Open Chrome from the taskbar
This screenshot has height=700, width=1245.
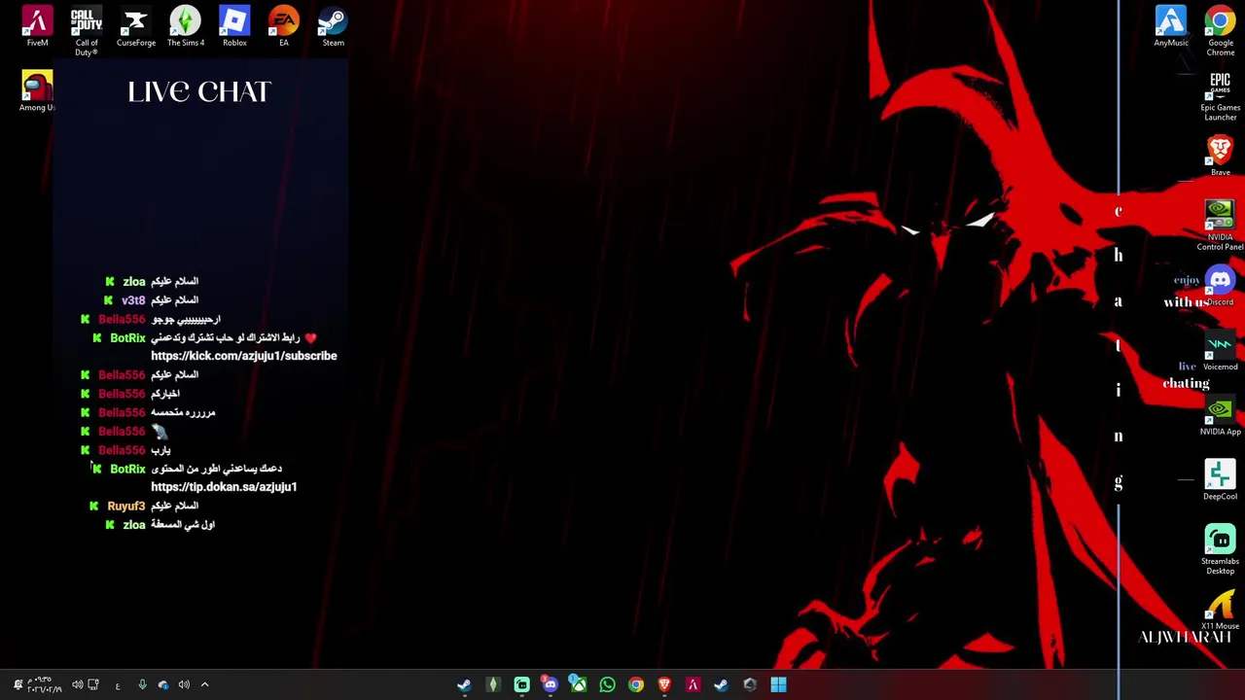tap(635, 684)
